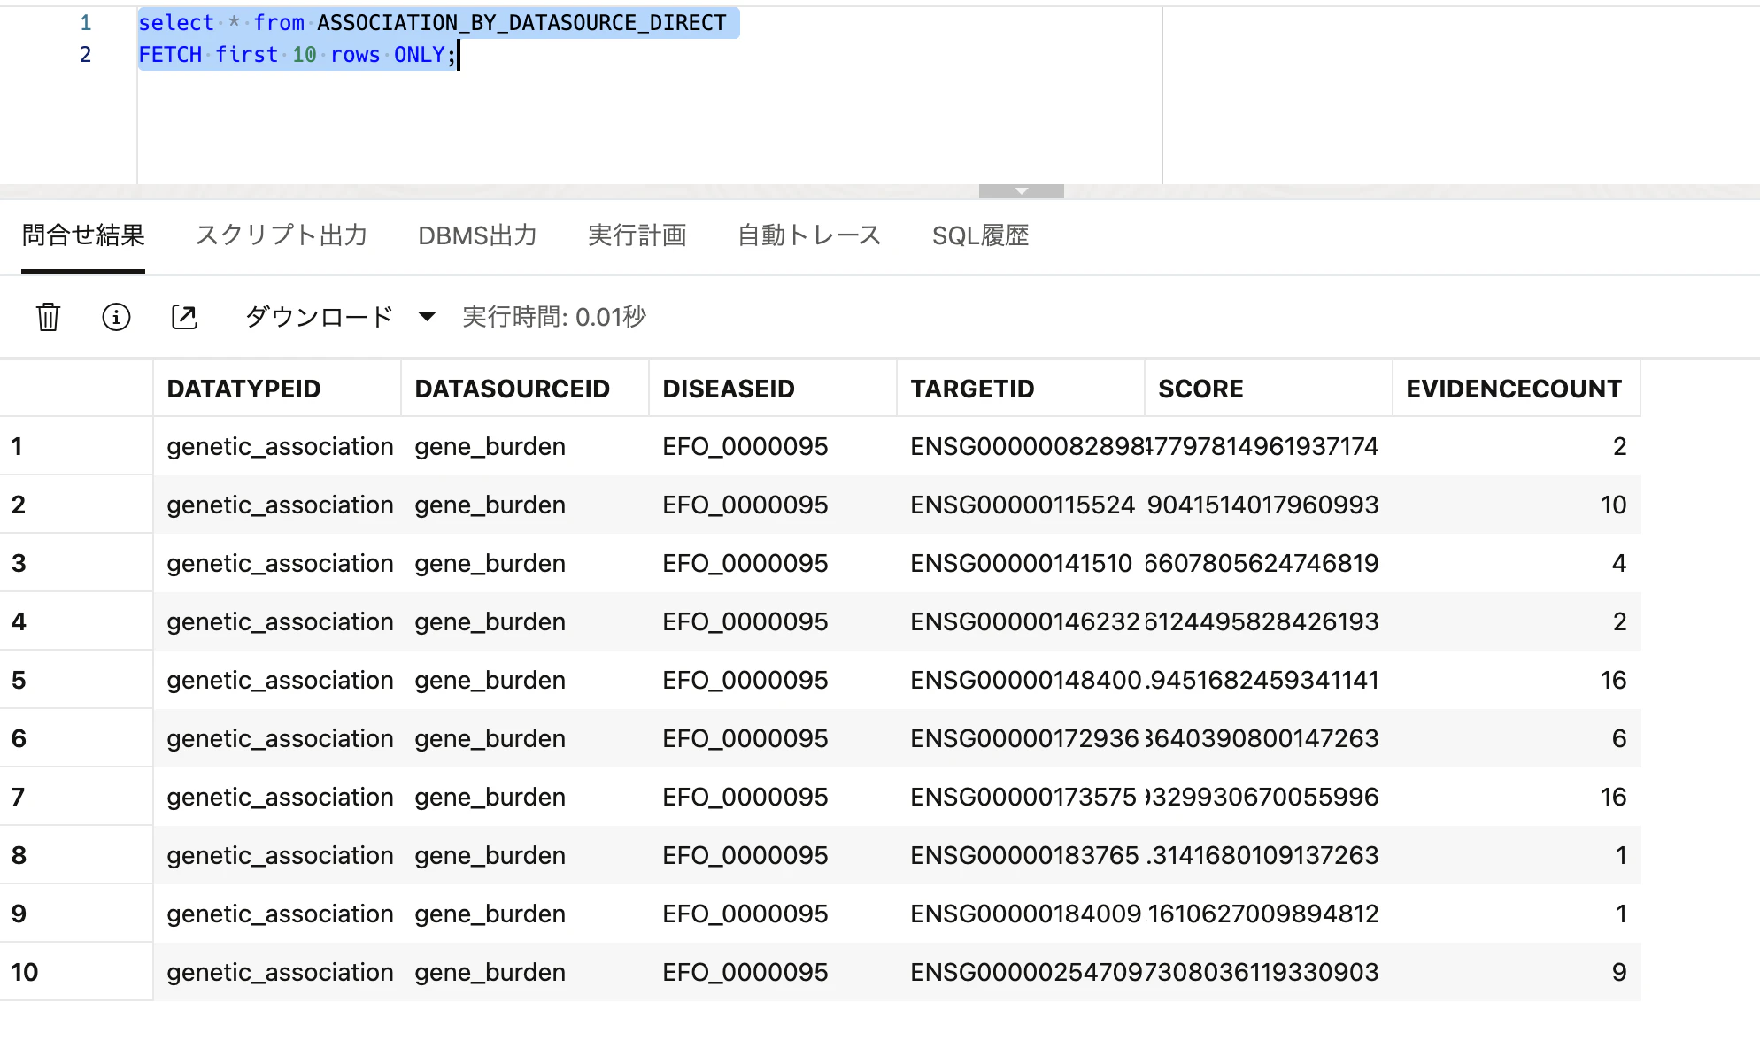
Task: Click DISEASEID column header
Action: point(773,389)
